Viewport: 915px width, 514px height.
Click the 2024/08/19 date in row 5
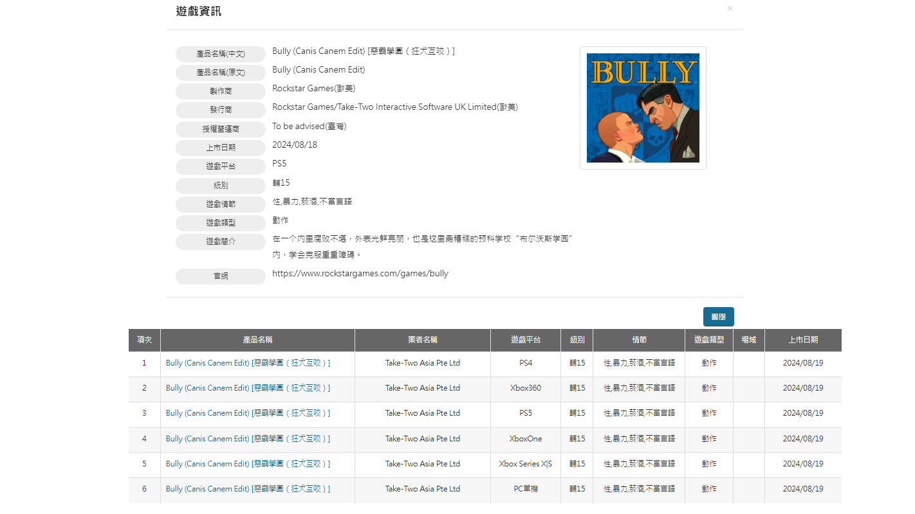[x=803, y=464]
